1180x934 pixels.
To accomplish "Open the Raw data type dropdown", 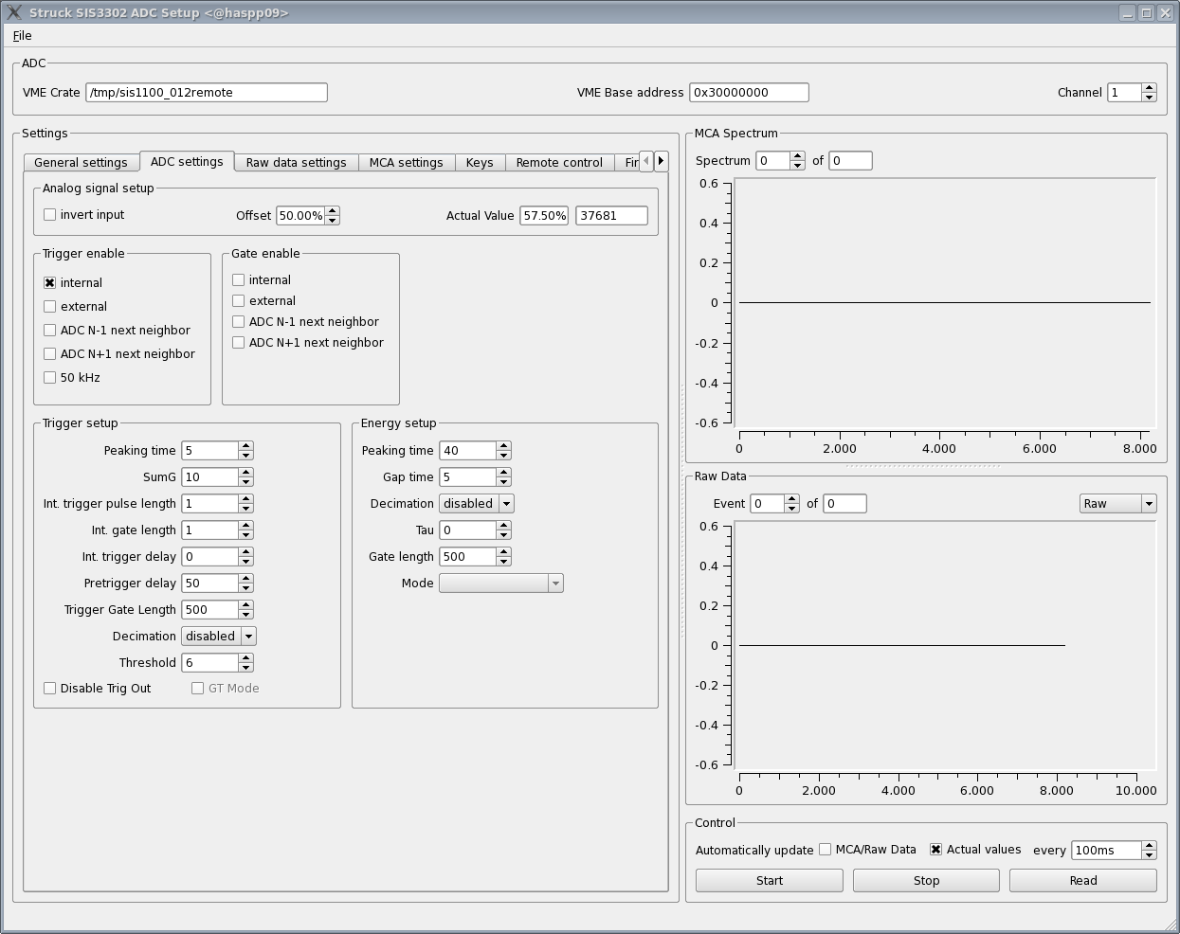I will [1118, 504].
